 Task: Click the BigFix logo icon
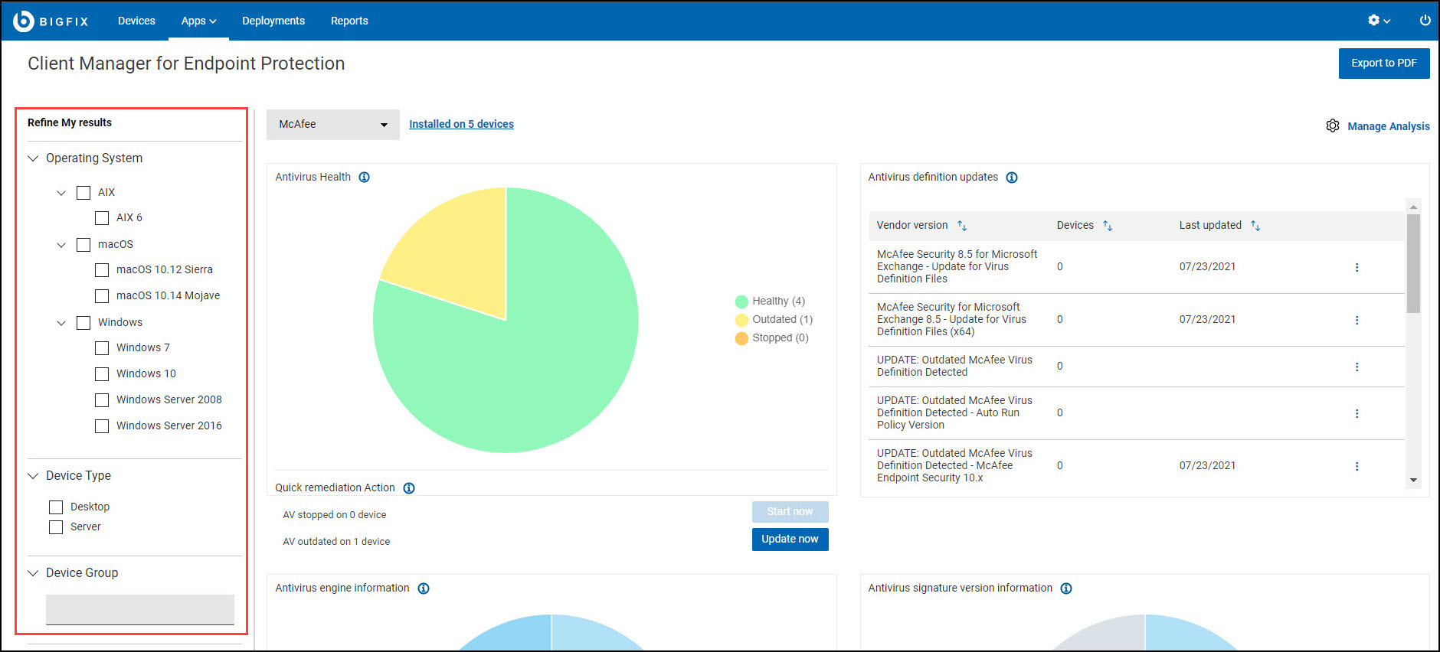coord(24,21)
